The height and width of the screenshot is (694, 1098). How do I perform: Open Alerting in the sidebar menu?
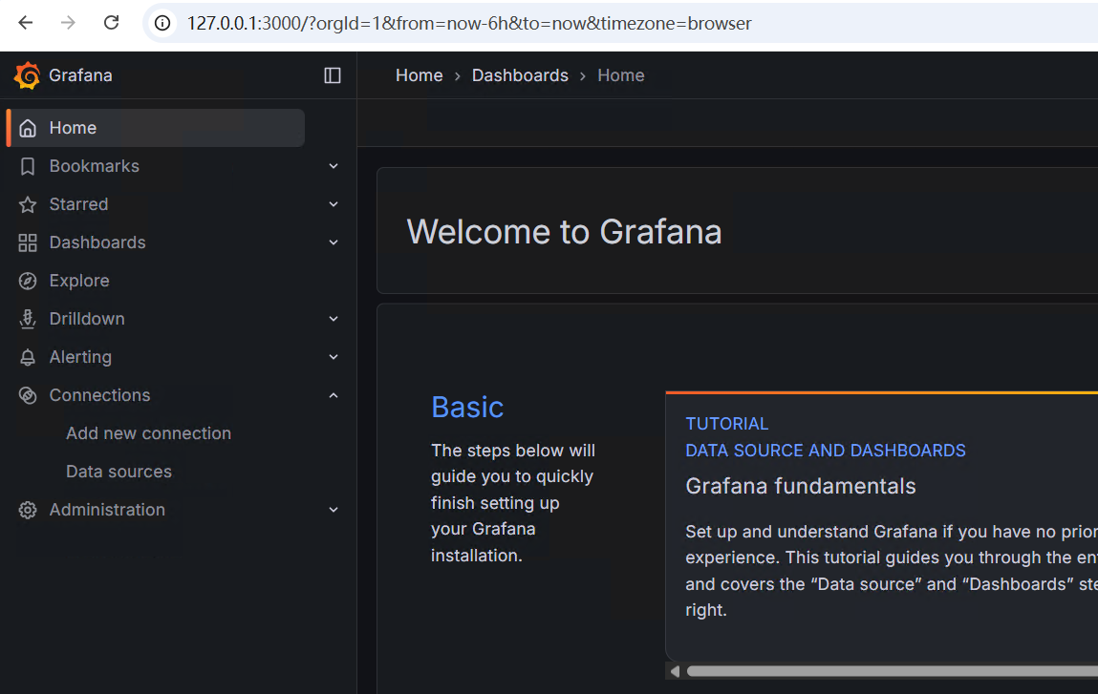click(80, 357)
